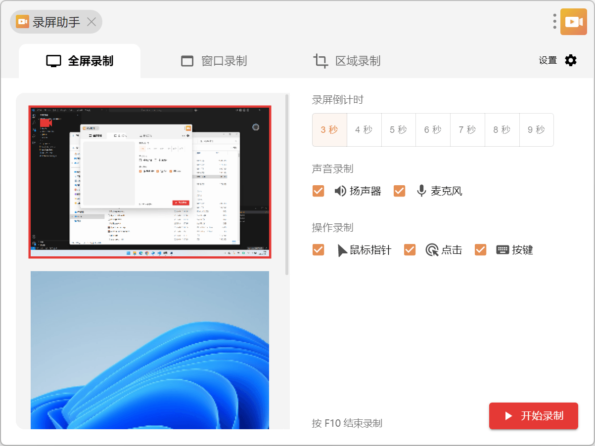Image resolution: width=595 pixels, height=446 pixels.
Task: Select the 4 秒 countdown option
Action: click(x=364, y=130)
